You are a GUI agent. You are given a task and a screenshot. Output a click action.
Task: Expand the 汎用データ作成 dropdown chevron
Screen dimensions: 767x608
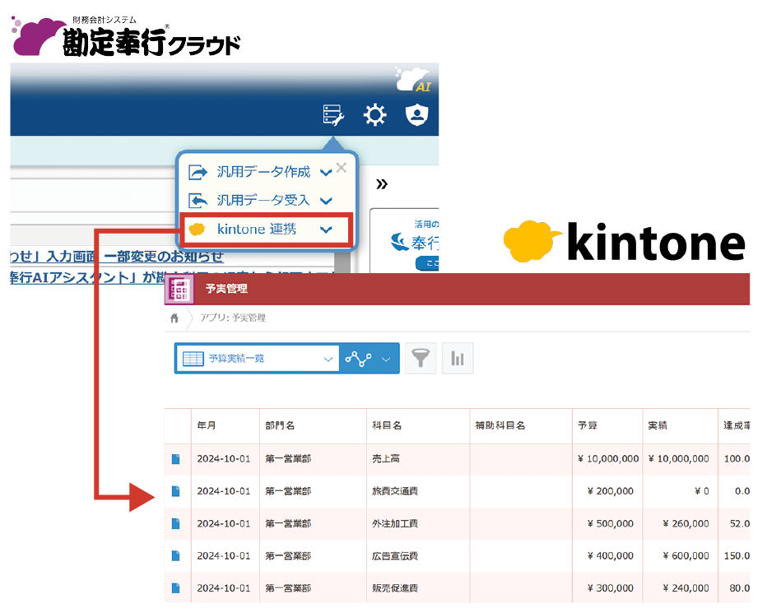pyautogui.click(x=325, y=172)
